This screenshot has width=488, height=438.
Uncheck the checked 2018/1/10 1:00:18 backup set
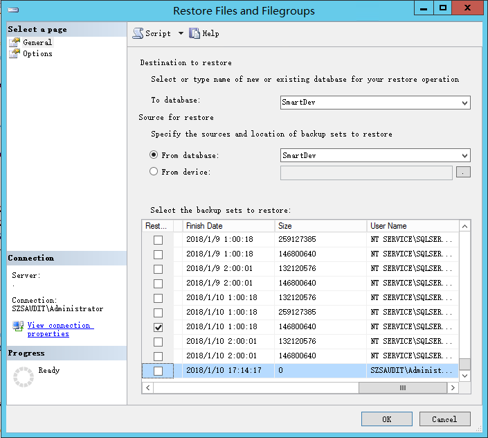point(159,327)
